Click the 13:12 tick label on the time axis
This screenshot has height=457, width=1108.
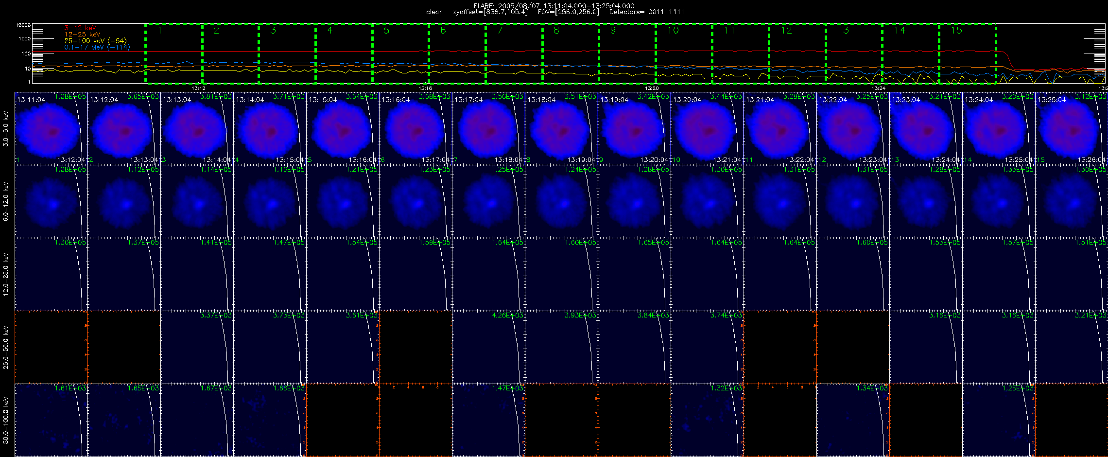point(198,88)
